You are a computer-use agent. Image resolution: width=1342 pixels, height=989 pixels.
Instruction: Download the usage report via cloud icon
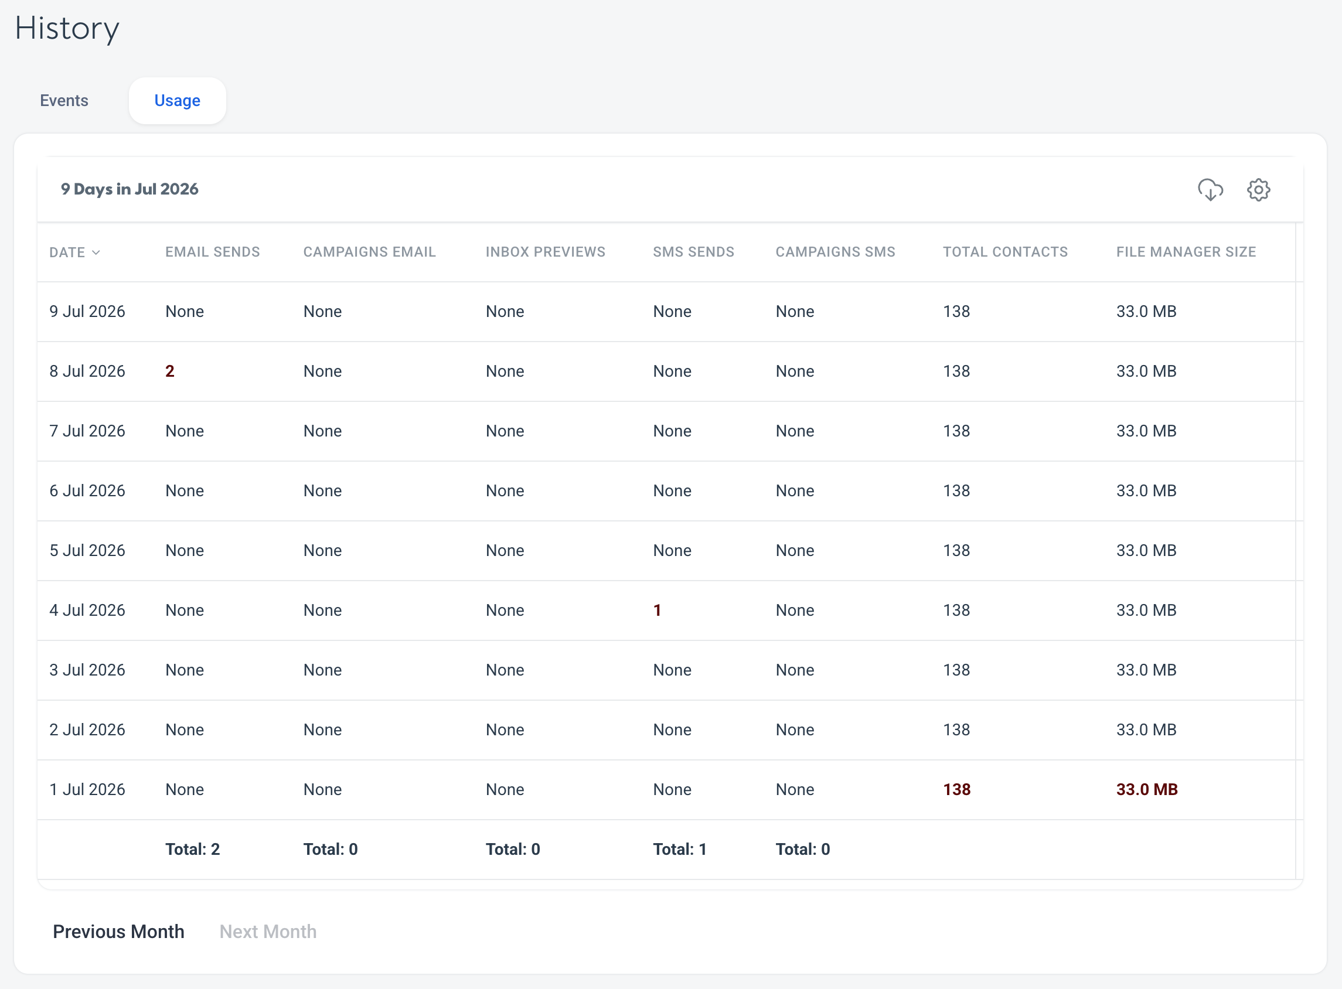coord(1210,190)
